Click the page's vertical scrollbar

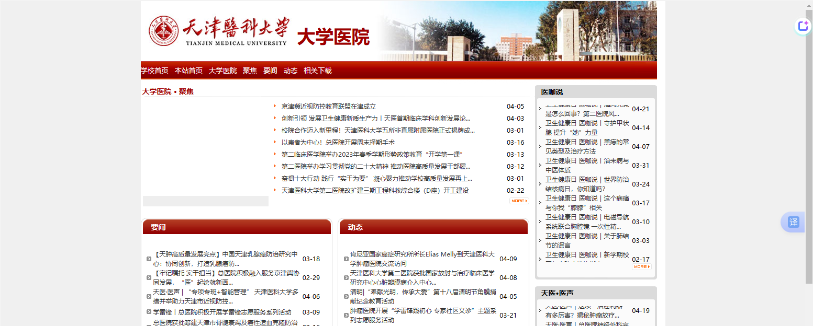pyautogui.click(x=809, y=157)
